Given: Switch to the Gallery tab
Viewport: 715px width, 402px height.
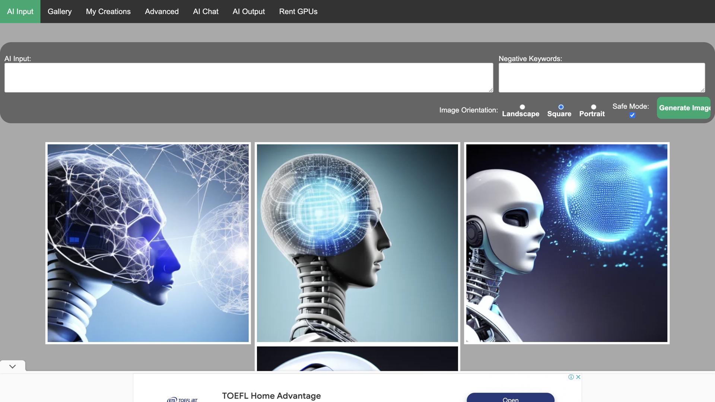Looking at the screenshot, I should pyautogui.click(x=59, y=11).
